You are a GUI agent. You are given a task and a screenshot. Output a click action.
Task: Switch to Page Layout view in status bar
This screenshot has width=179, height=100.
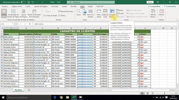[147, 93]
